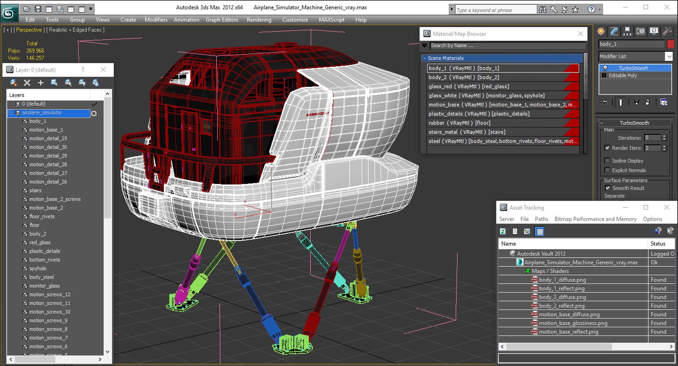Open the Hierarchy command panel tab
The height and width of the screenshot is (366, 678).
point(627,31)
